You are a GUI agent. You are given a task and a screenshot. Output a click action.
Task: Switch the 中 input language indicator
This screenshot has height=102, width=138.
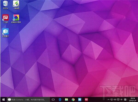(121, 100)
